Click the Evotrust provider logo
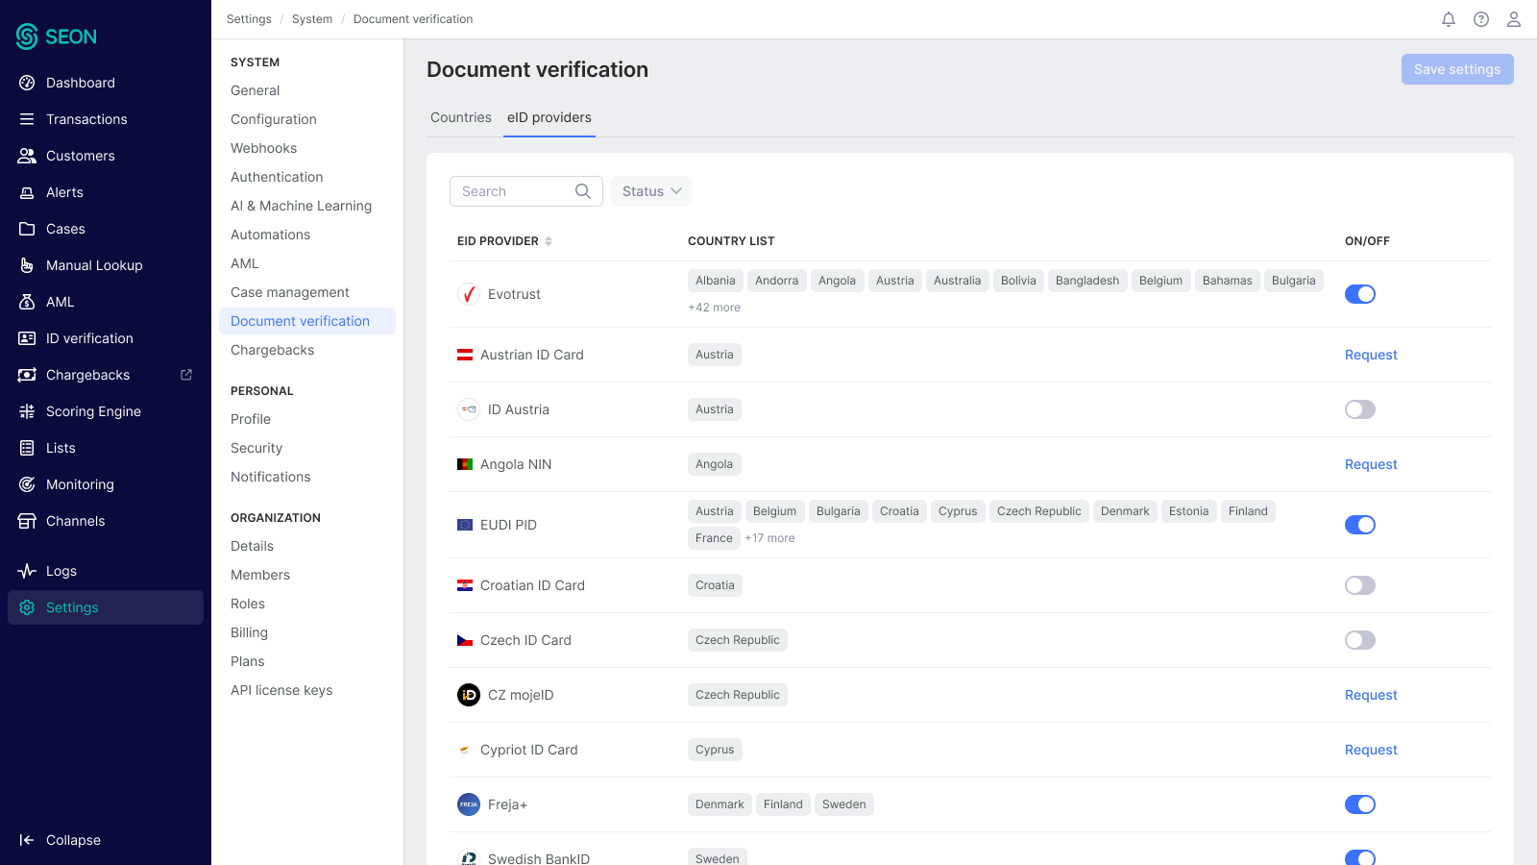 coord(469,294)
